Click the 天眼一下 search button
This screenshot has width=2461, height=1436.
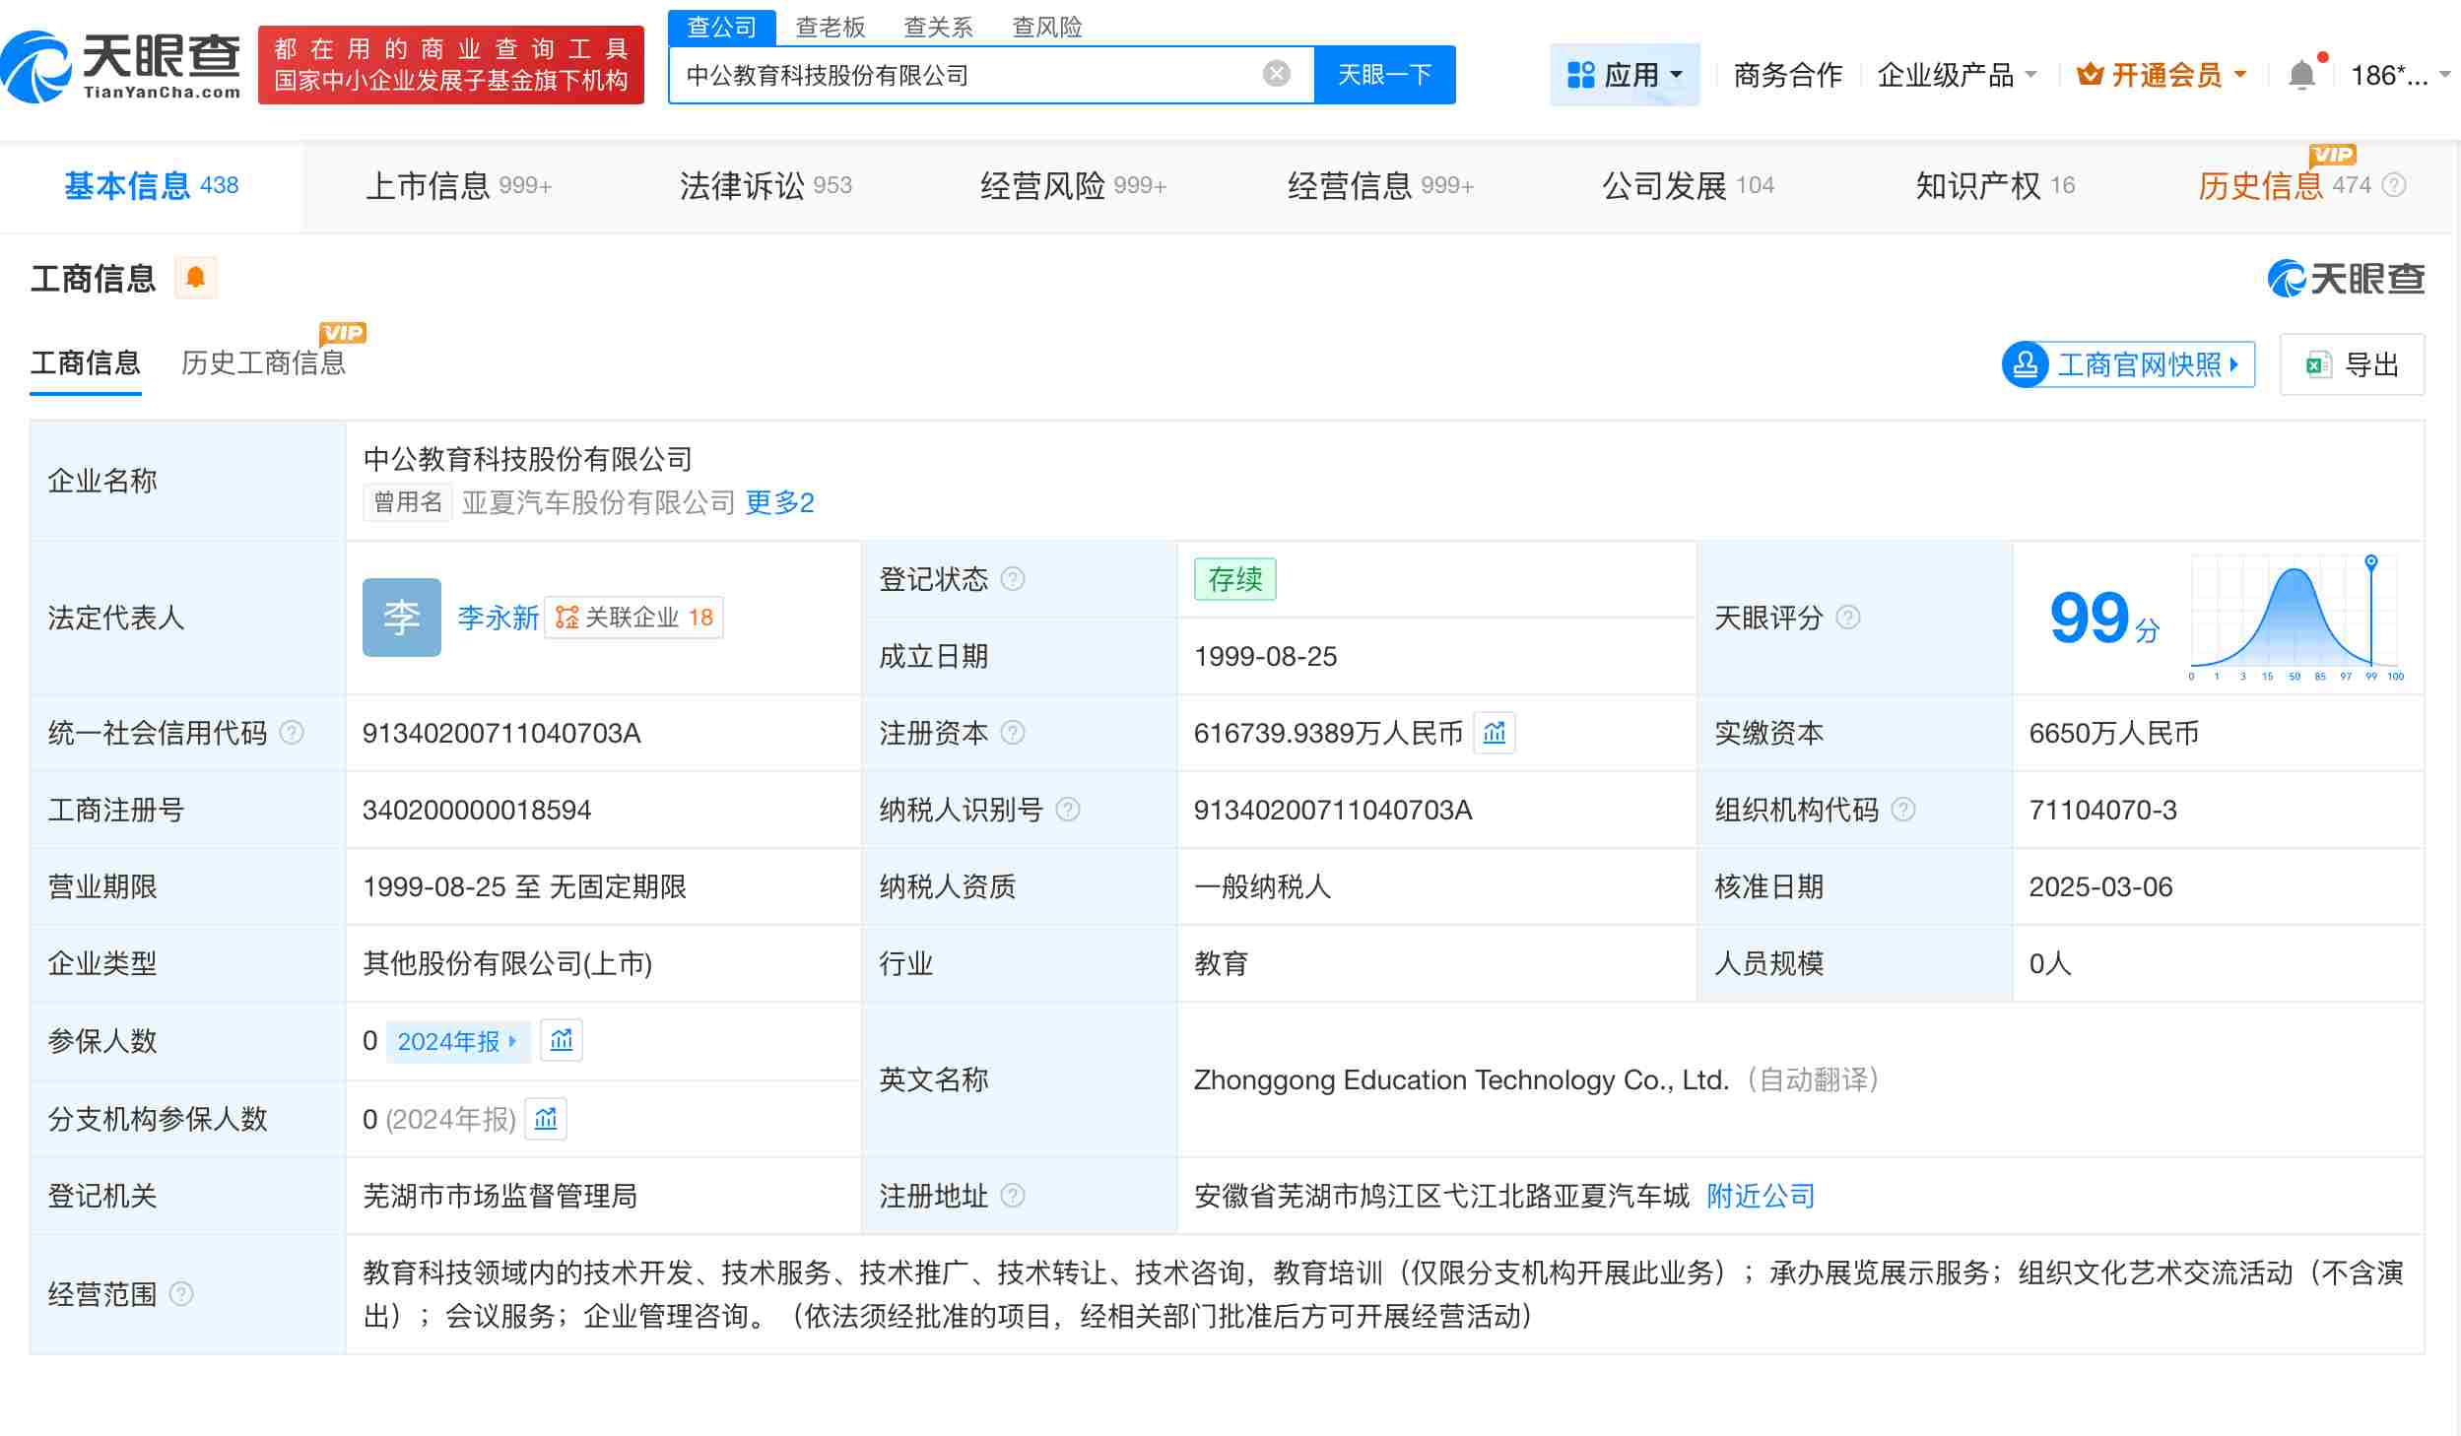click(1383, 74)
